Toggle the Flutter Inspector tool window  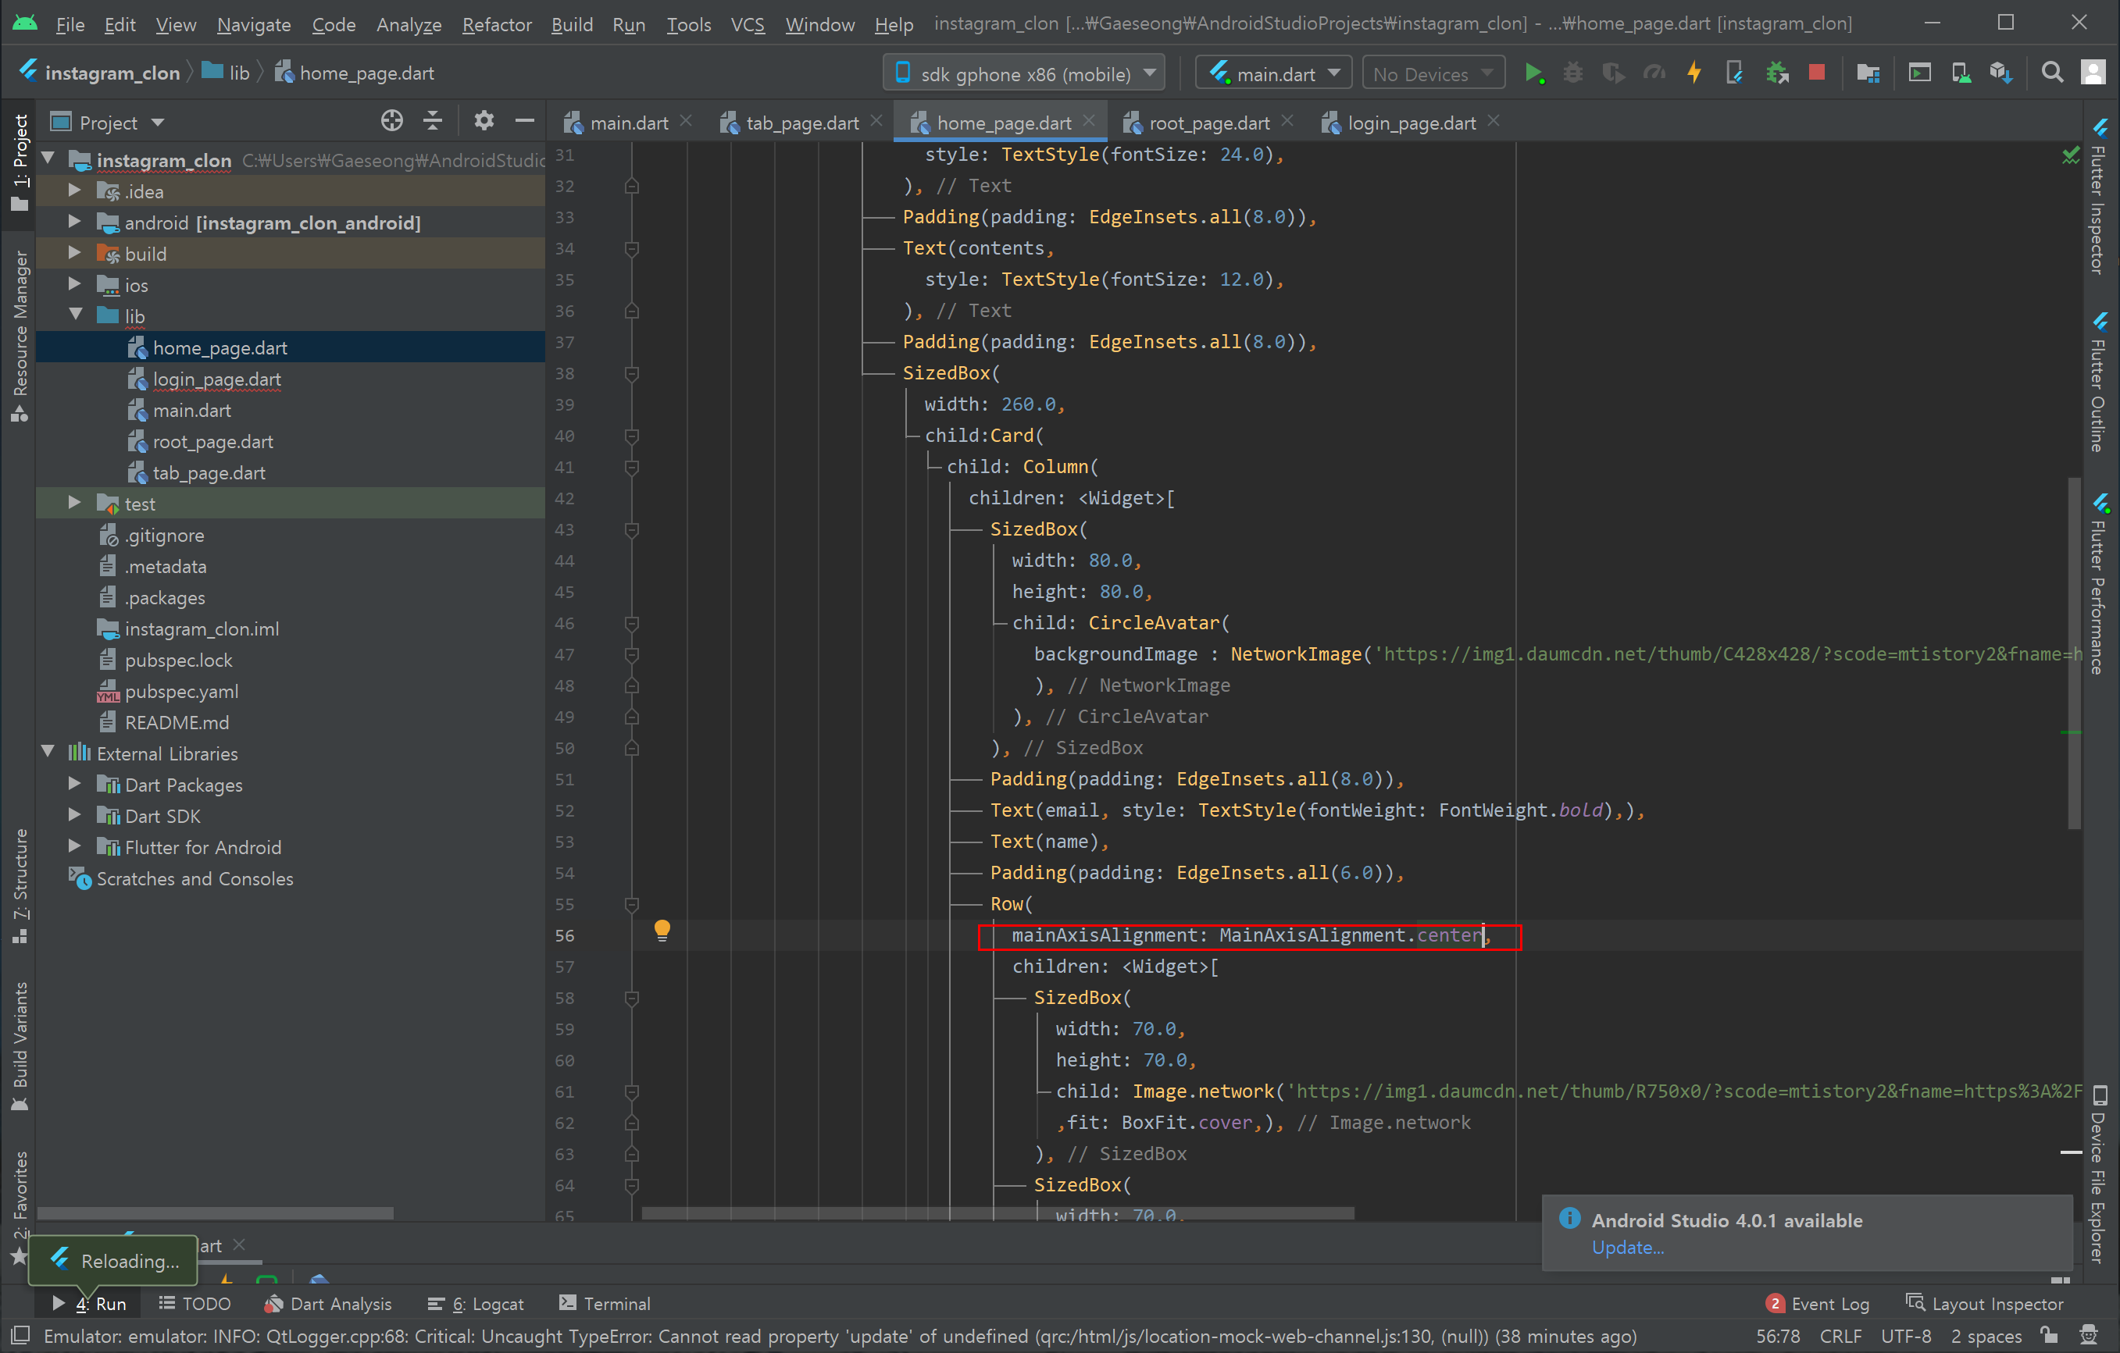tap(2100, 198)
